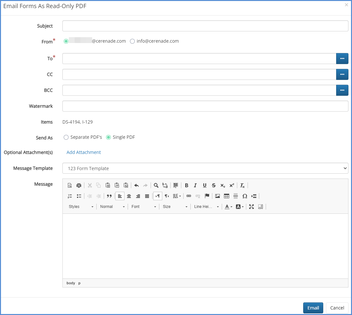Click into the Subject input field

205,26
